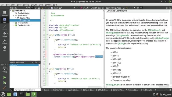
Task: Add a bookmark for the help page
Action: pos(135,8)
